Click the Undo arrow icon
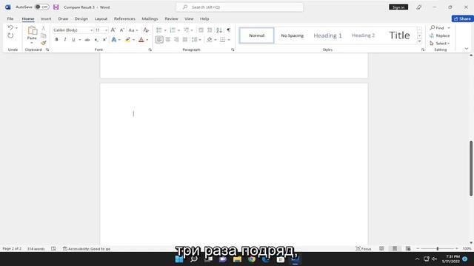The width and height of the screenshot is (474, 266). pyautogui.click(x=10, y=28)
